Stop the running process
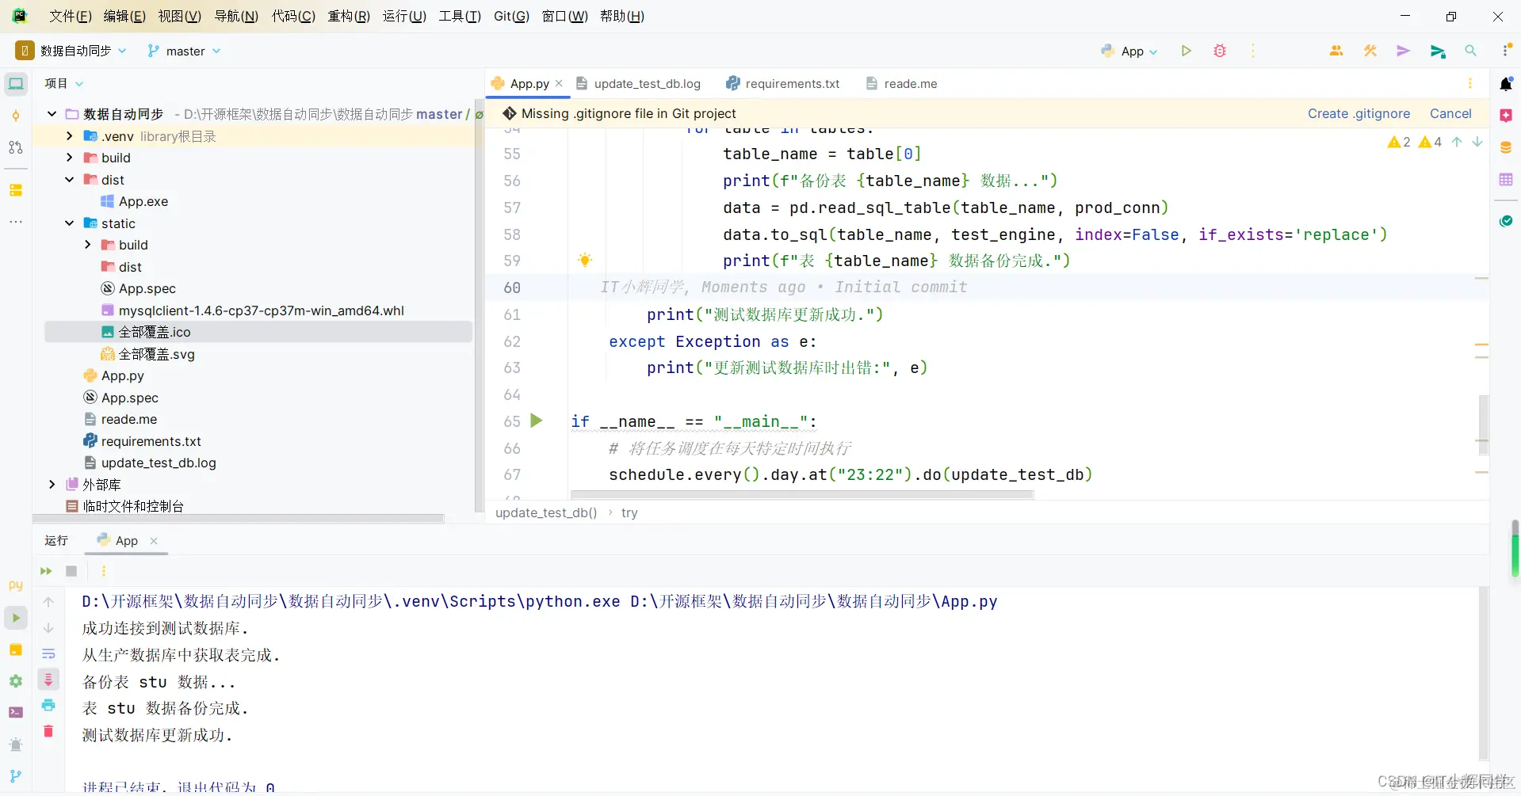Image resolution: width=1521 pixels, height=796 pixels. coord(71,571)
